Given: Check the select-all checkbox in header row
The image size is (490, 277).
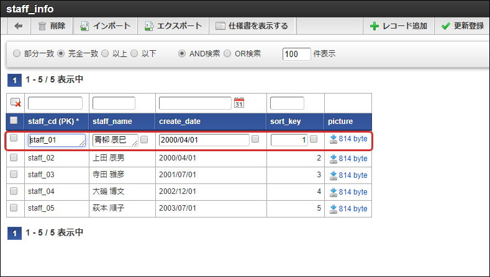Looking at the screenshot, I should 14,121.
